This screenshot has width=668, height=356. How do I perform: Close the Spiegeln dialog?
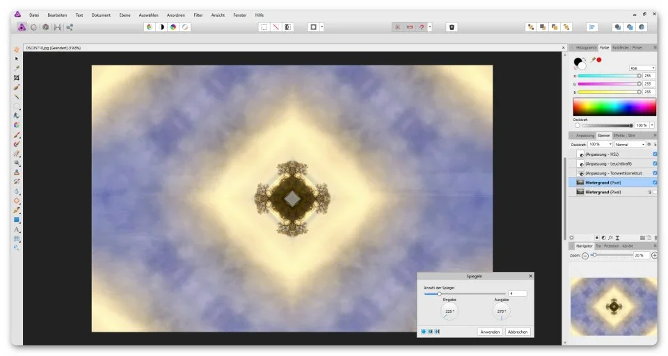pos(530,276)
